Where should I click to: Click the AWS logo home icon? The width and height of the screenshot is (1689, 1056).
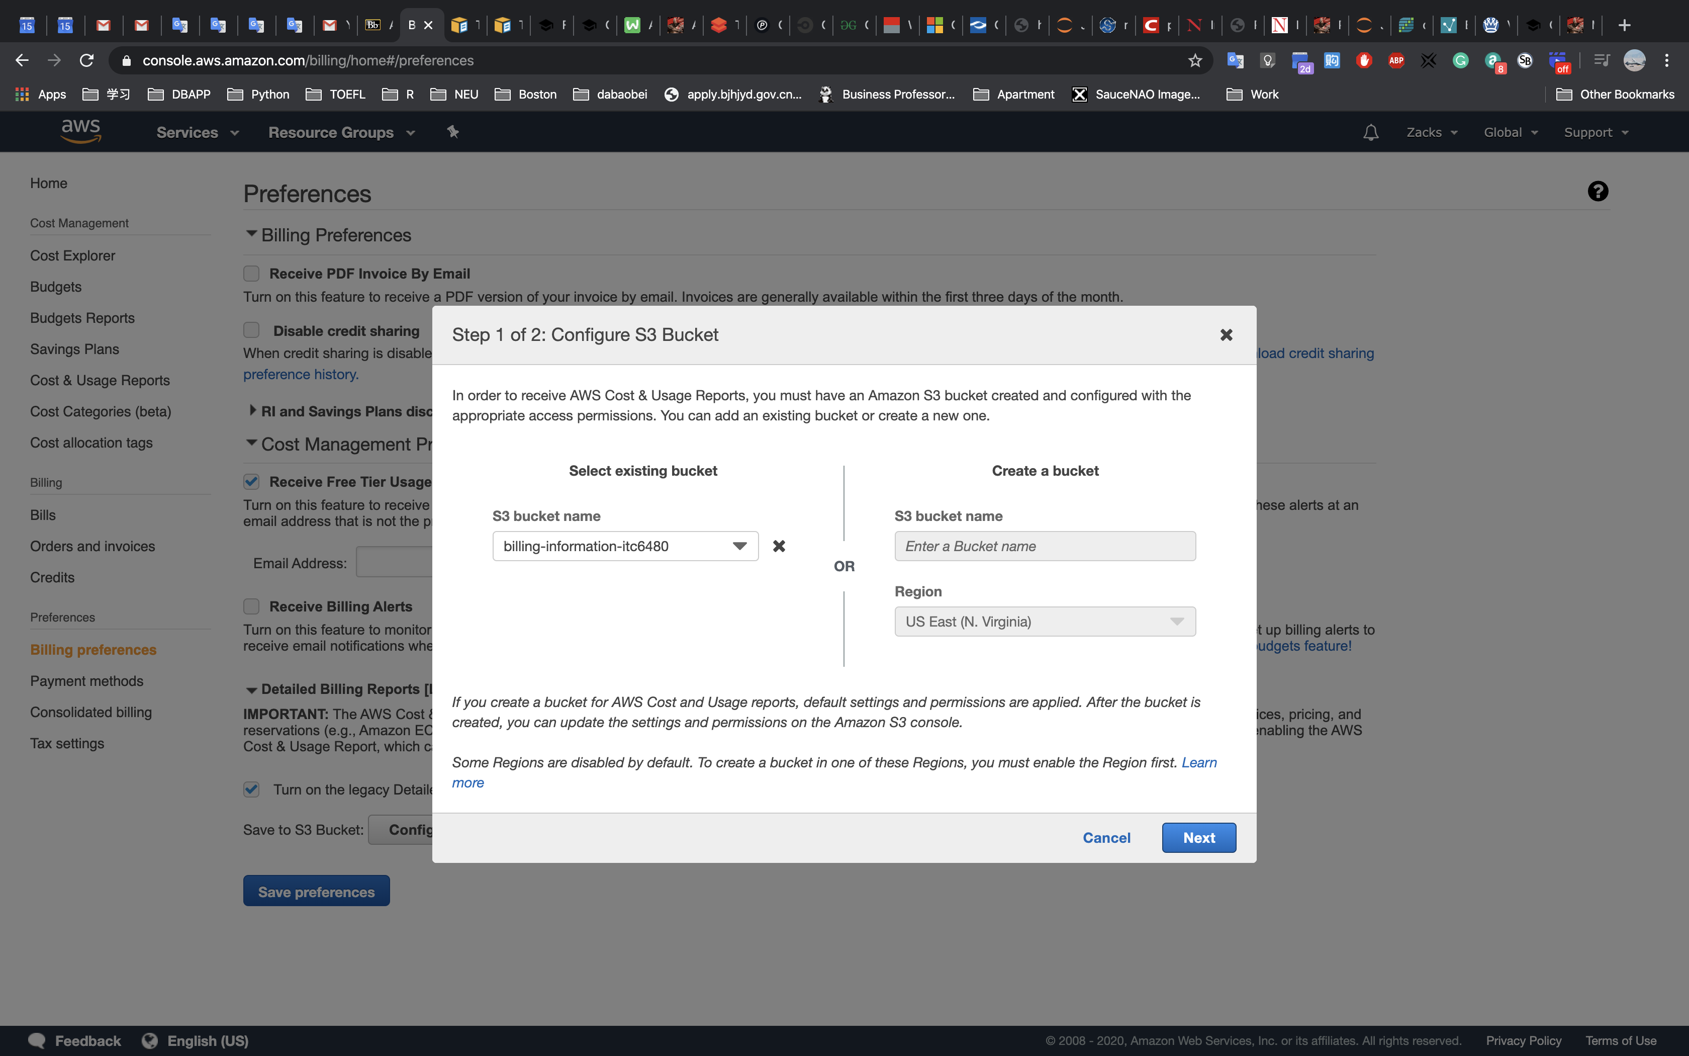pyautogui.click(x=81, y=131)
